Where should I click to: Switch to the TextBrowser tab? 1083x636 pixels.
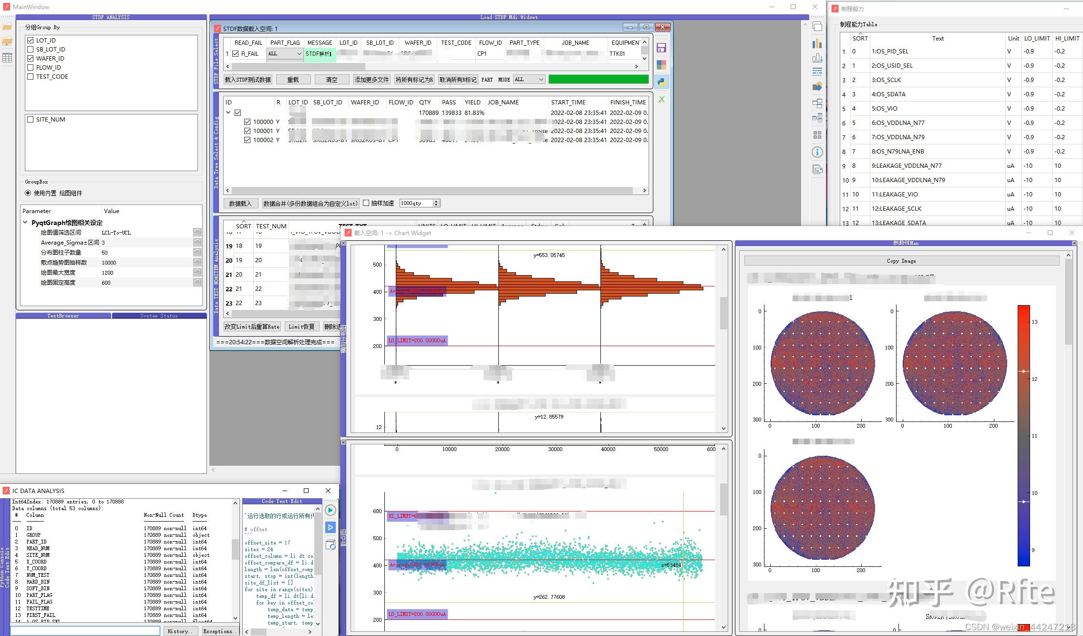pos(63,316)
